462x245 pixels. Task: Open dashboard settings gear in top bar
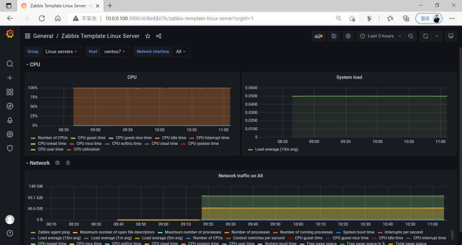(348, 36)
